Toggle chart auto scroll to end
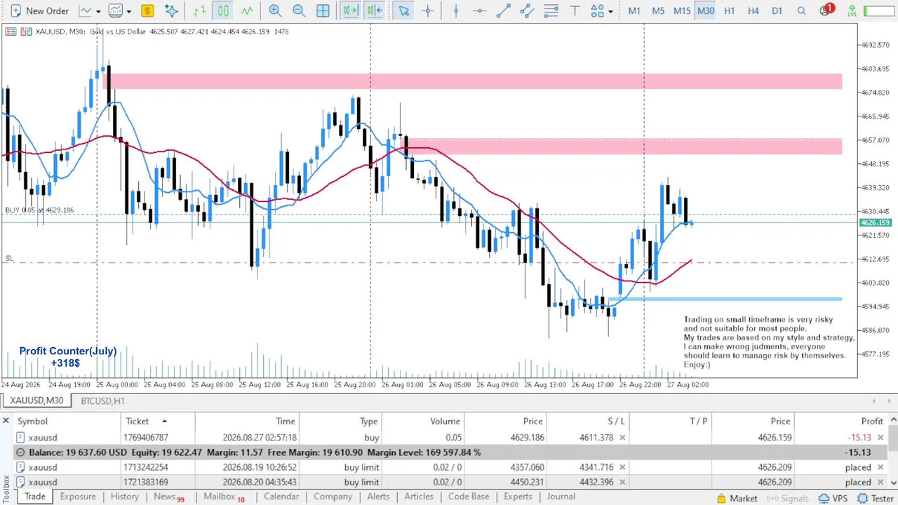898x505 pixels. tap(350, 11)
